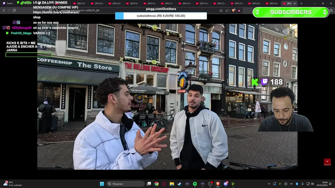
Task: Click the green SUBSCRIBERS counter banner
Action: 291,12
